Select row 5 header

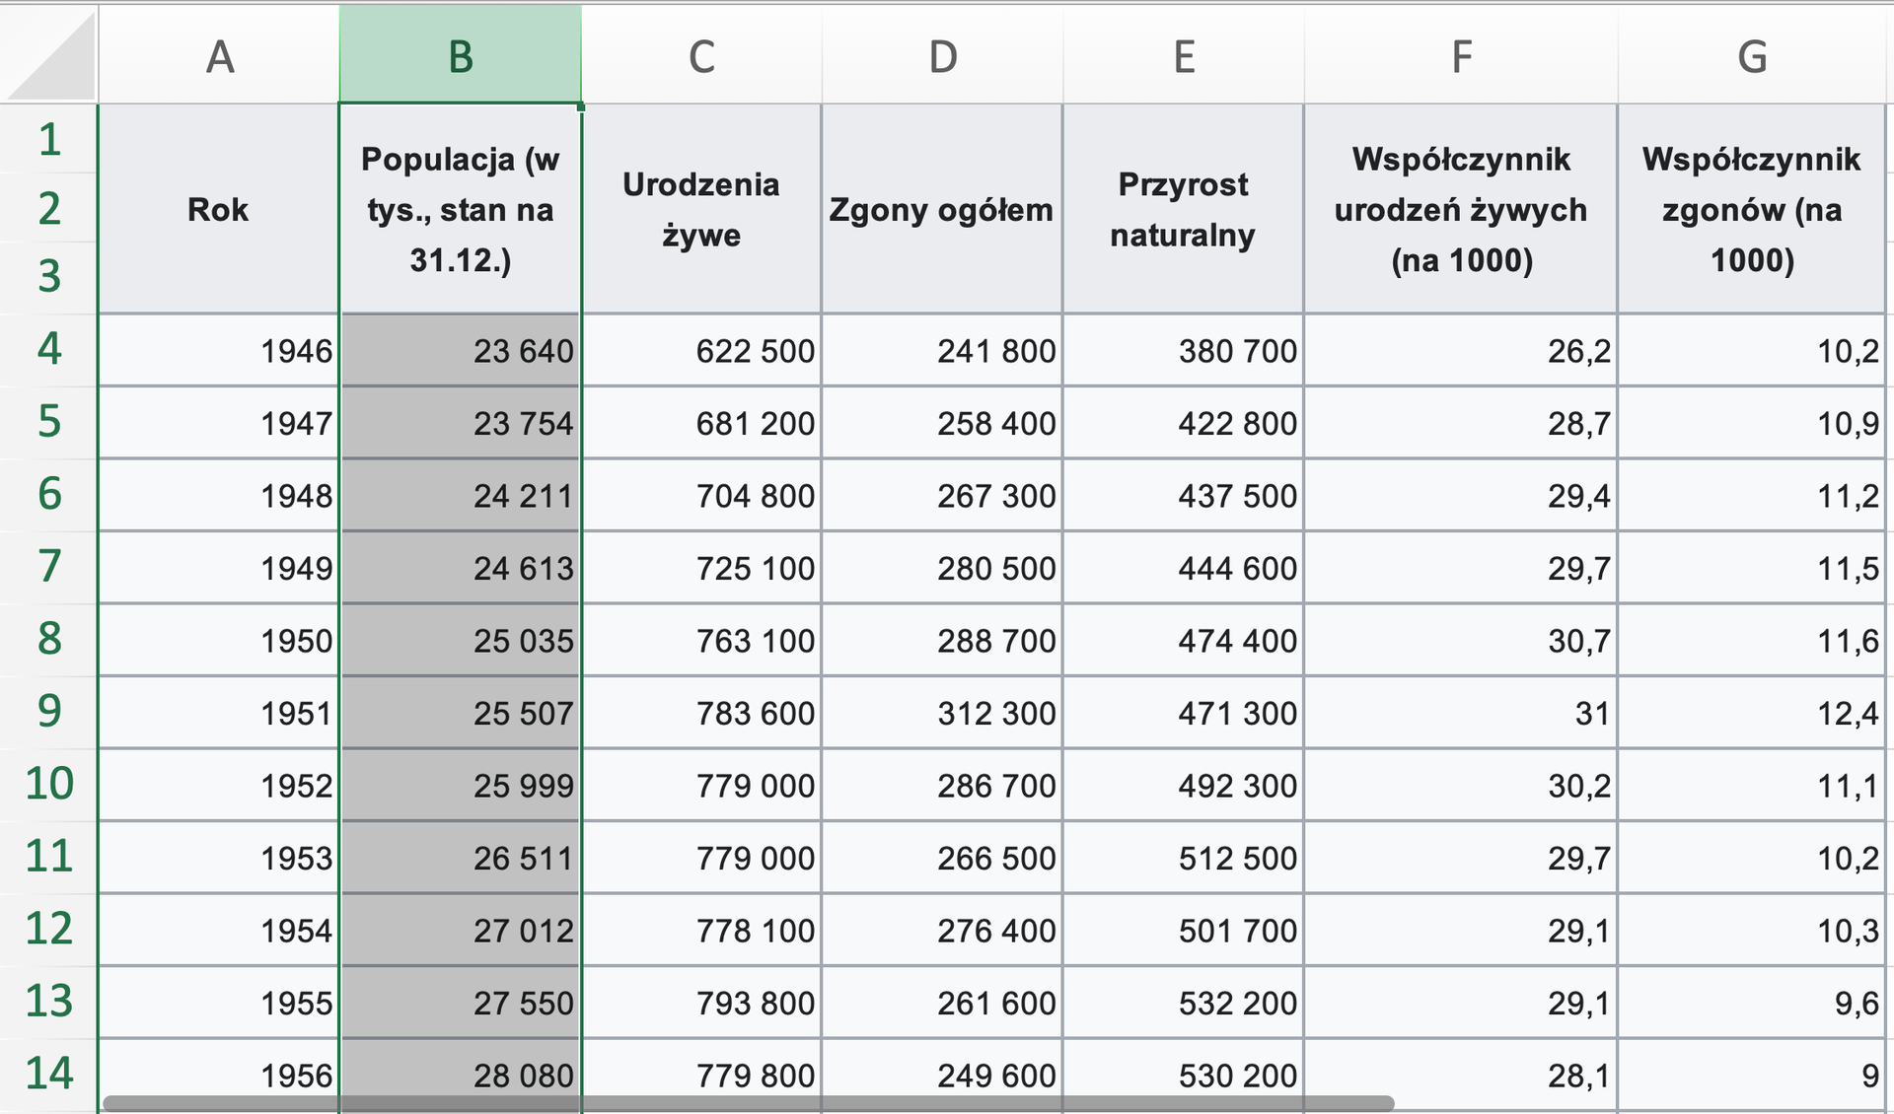(x=48, y=422)
